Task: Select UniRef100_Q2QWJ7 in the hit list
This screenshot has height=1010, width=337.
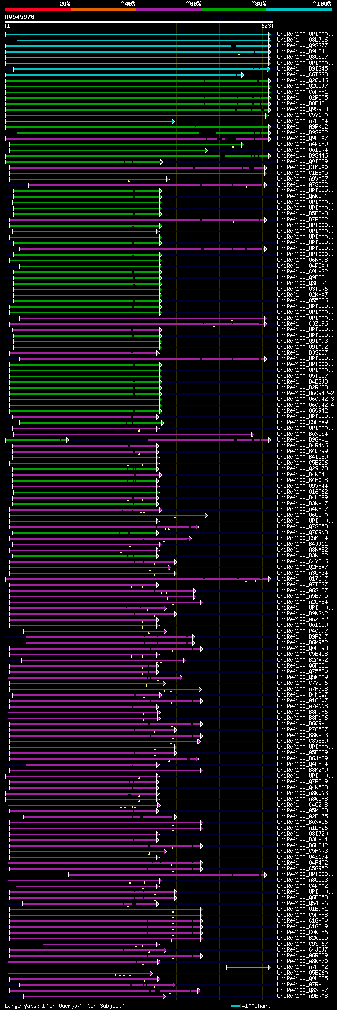Action: tap(302, 86)
